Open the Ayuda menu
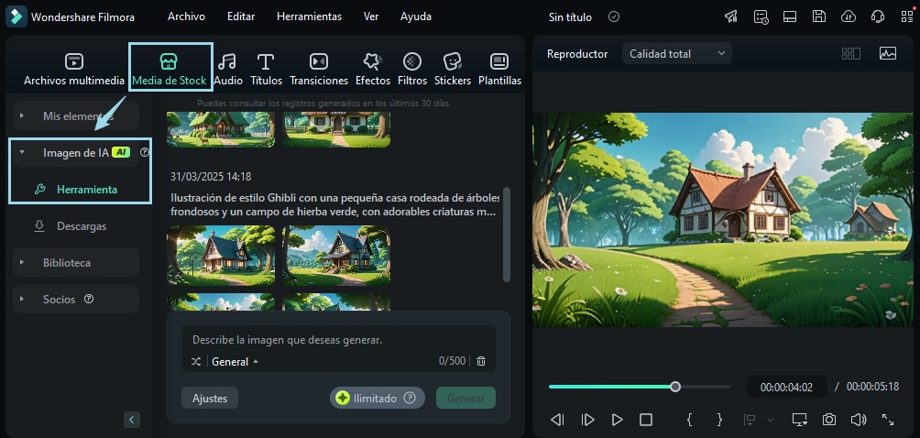Screen dimensions: 920x438 tap(415, 16)
